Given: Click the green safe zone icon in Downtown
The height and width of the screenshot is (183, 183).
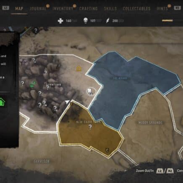Looking at the screenshot, I should tap(33, 84).
